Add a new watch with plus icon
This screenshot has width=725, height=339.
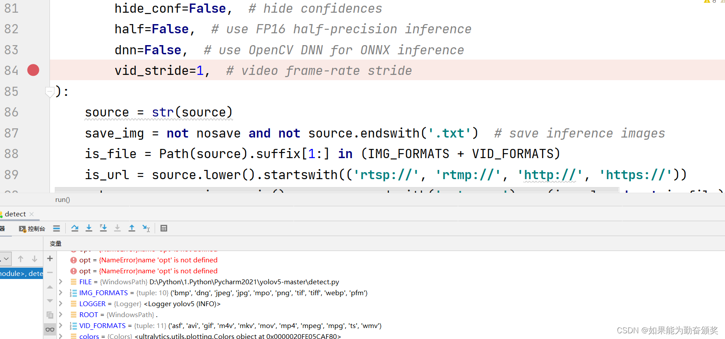pyautogui.click(x=50, y=259)
